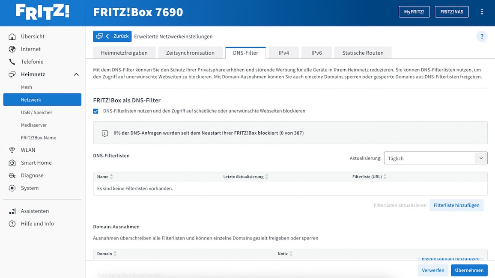Click the Domain-Ausnahmen heading

116,227
